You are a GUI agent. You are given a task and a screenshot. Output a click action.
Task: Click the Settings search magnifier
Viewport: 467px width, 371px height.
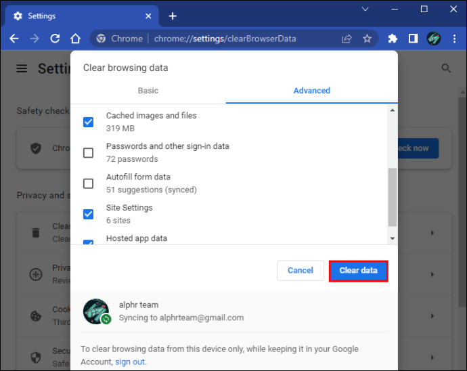point(446,68)
